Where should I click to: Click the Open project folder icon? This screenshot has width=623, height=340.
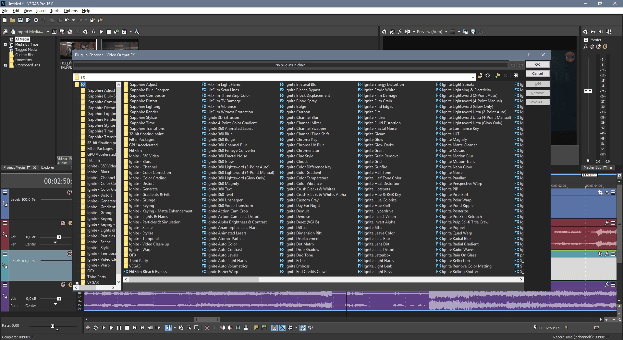pyautogui.click(x=13, y=20)
